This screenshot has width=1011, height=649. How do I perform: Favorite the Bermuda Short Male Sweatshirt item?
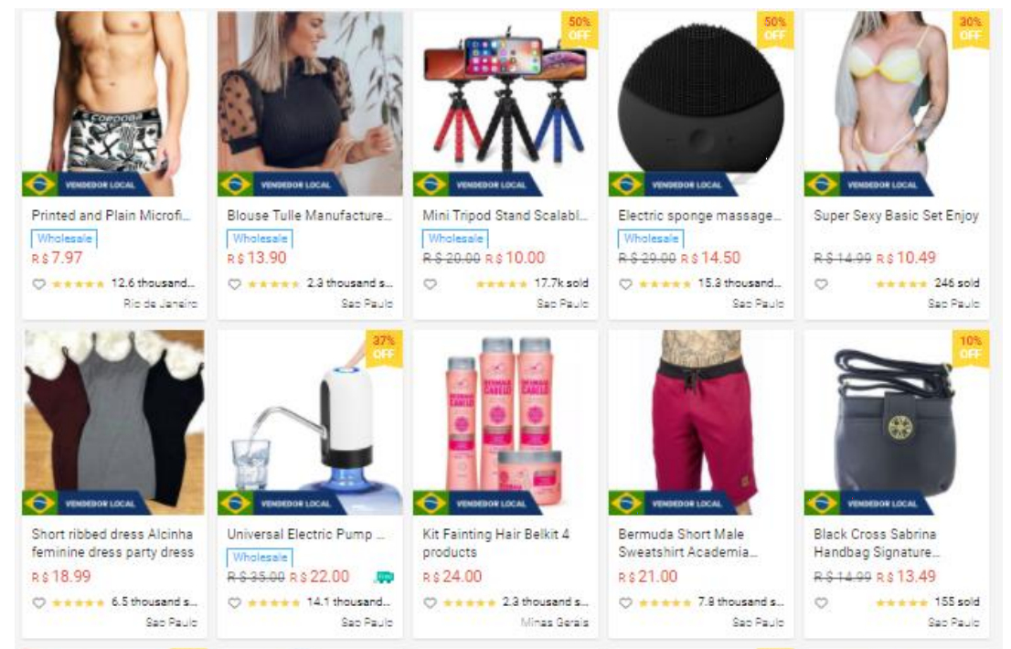(x=625, y=602)
